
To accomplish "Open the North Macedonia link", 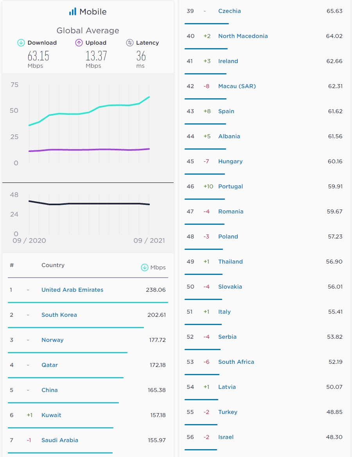I will [243, 36].
